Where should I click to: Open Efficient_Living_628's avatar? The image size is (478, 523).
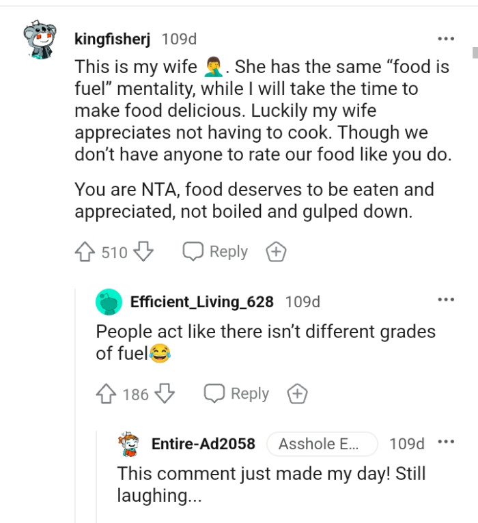(109, 302)
